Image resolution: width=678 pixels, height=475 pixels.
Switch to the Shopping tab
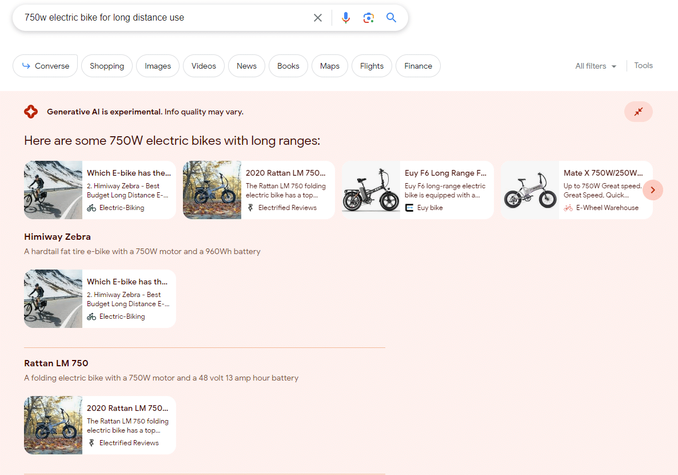pyautogui.click(x=107, y=66)
